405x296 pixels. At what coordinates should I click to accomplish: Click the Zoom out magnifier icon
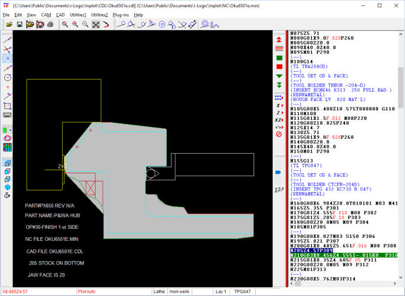(x=86, y=24)
